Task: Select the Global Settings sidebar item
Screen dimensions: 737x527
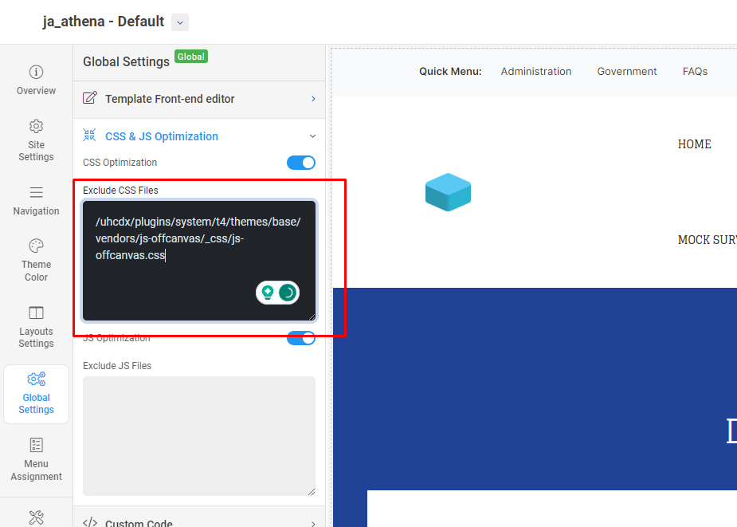Action: click(x=36, y=394)
